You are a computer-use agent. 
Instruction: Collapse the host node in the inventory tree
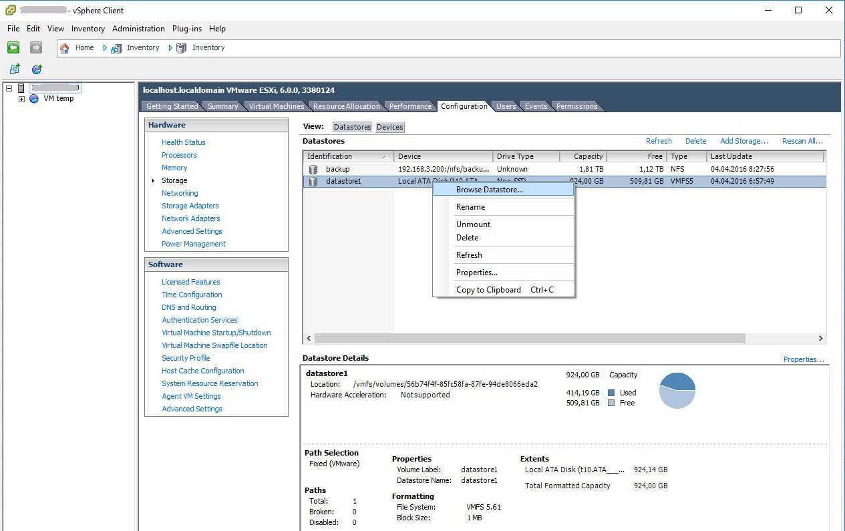[x=9, y=88]
